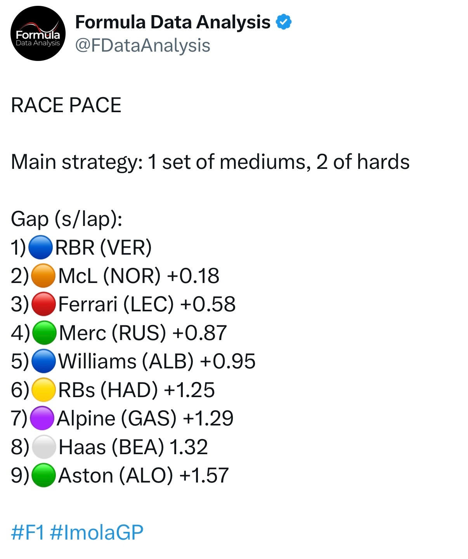Visit the @FDataAnalysis handle
Image resolution: width=468 pixels, height=559 pixels.
[142, 45]
